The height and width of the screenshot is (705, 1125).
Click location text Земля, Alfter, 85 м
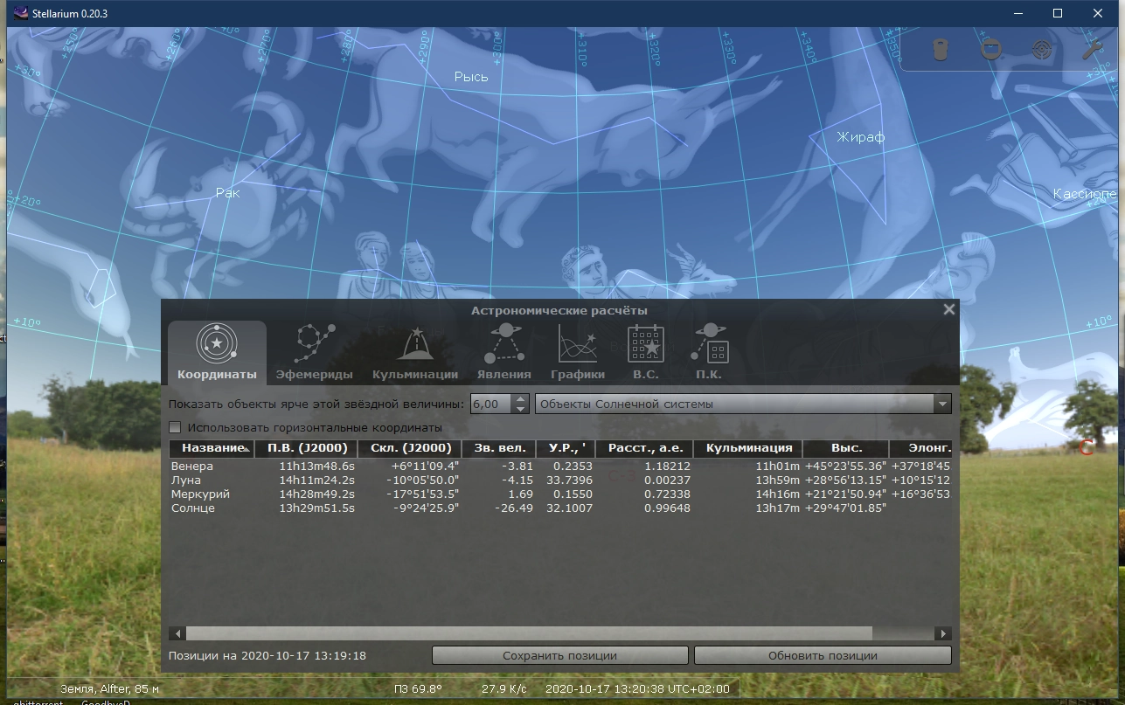tap(109, 688)
